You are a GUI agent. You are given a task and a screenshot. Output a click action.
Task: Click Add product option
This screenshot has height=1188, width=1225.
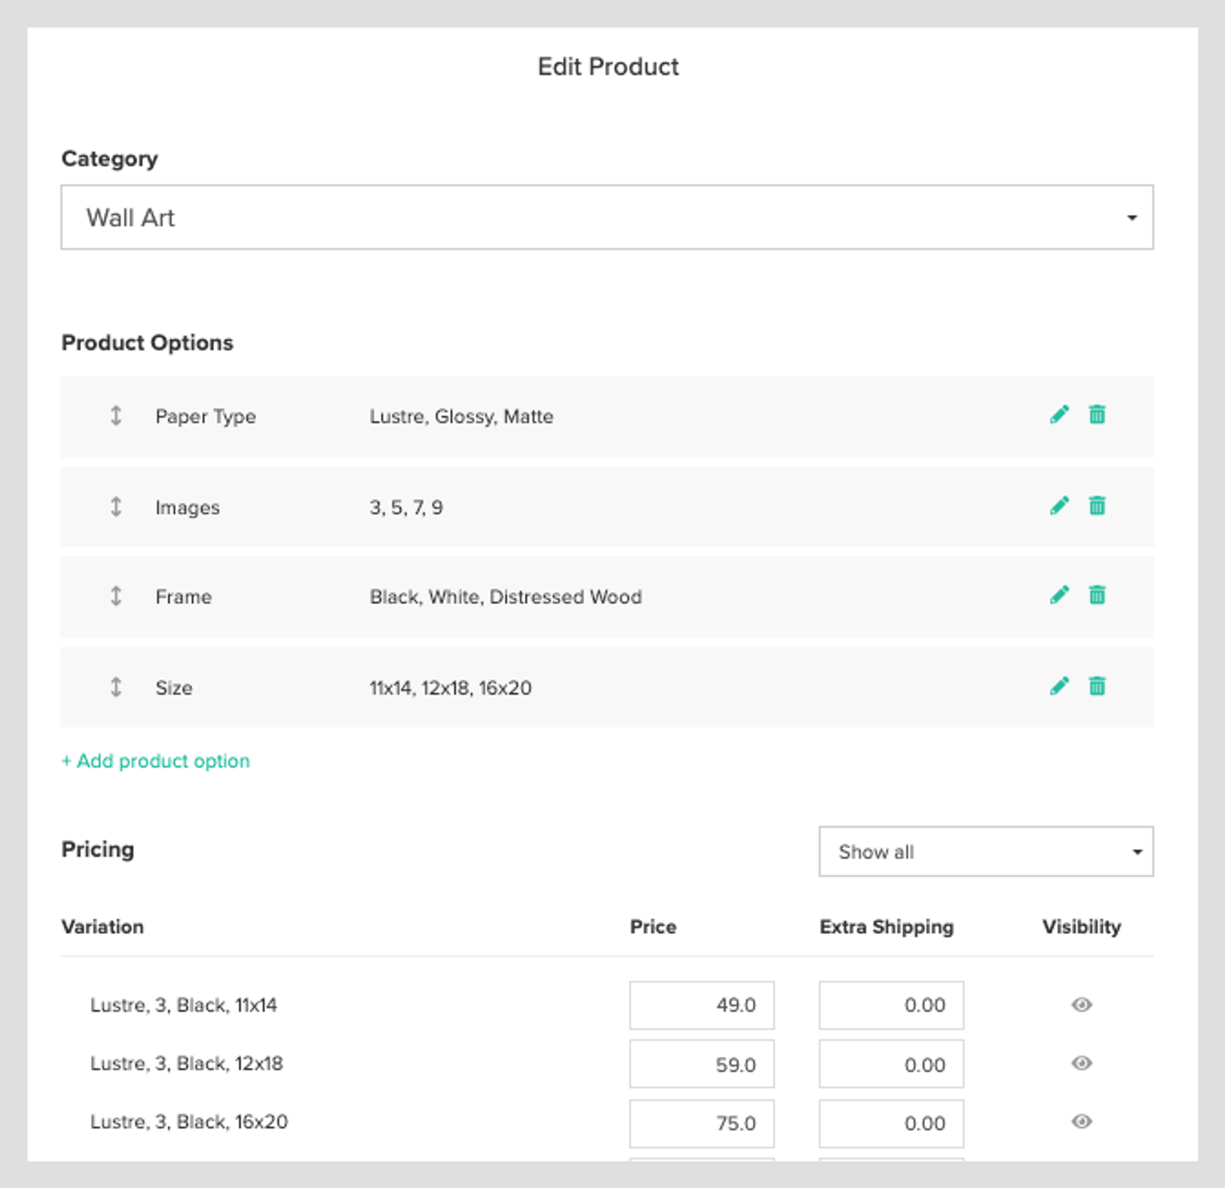pos(155,761)
